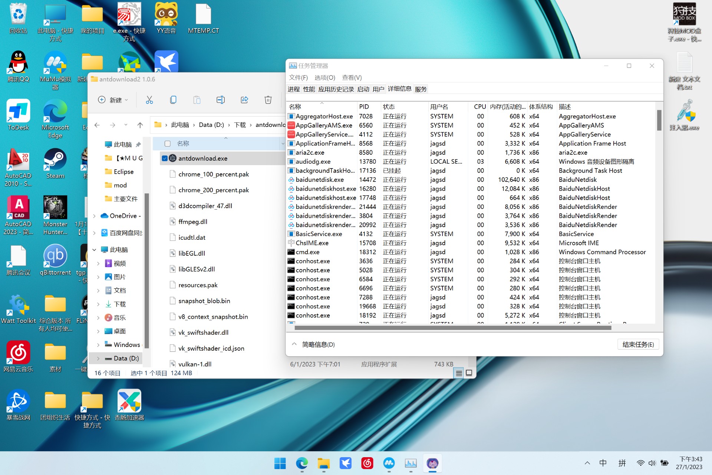Go up one folder with the up arrow

140,125
